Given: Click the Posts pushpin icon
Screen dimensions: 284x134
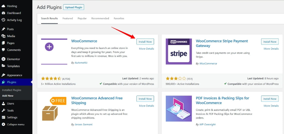Looking at the screenshot, I should [x=3, y=29].
